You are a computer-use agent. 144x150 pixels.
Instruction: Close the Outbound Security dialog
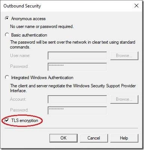point(136,6)
